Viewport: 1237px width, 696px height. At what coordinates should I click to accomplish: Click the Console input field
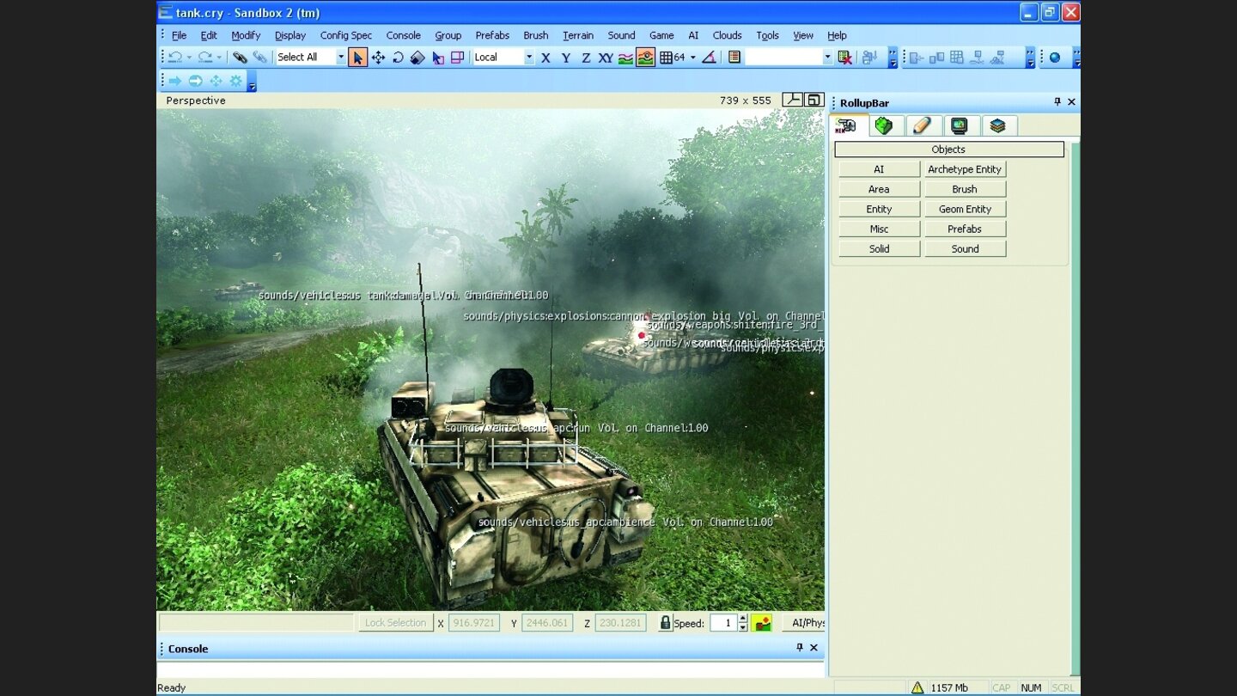491,669
